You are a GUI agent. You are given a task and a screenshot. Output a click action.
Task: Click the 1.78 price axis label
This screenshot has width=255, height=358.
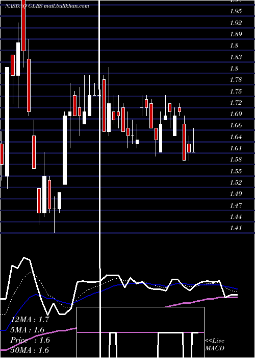coord(236,80)
